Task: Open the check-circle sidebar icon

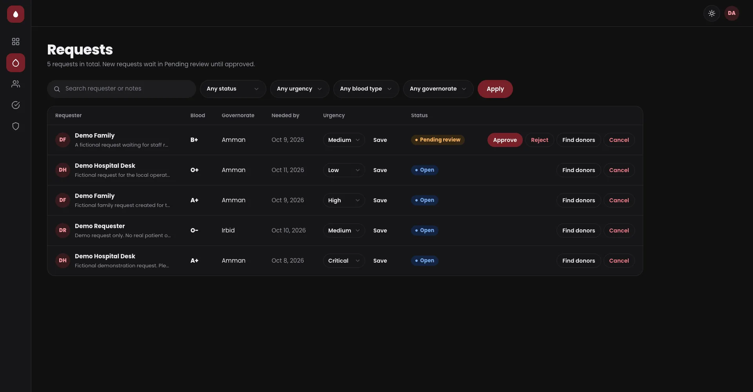Action: click(x=16, y=105)
